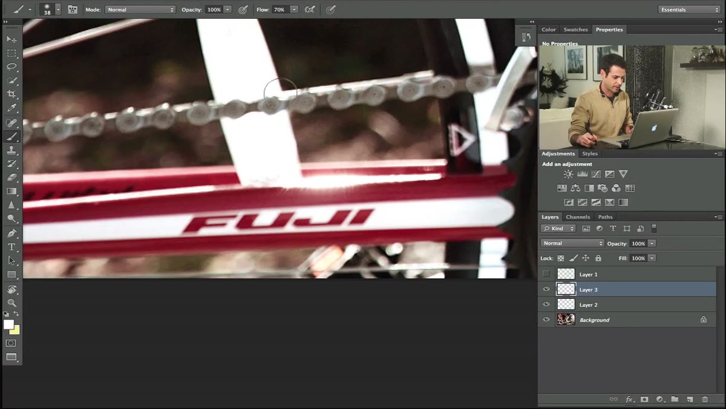726x409 pixels.
Task: Select the Horizontal Type tool
Action: pos(11,247)
